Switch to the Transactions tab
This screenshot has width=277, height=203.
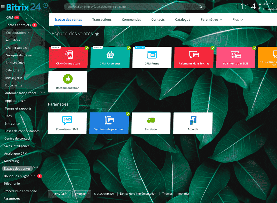click(102, 20)
